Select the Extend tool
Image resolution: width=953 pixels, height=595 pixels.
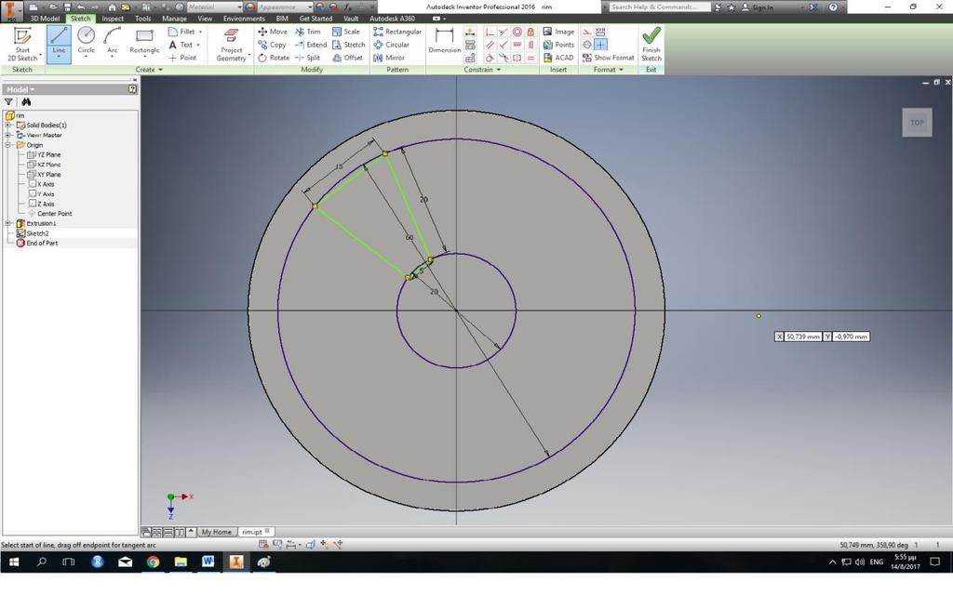[x=311, y=45]
